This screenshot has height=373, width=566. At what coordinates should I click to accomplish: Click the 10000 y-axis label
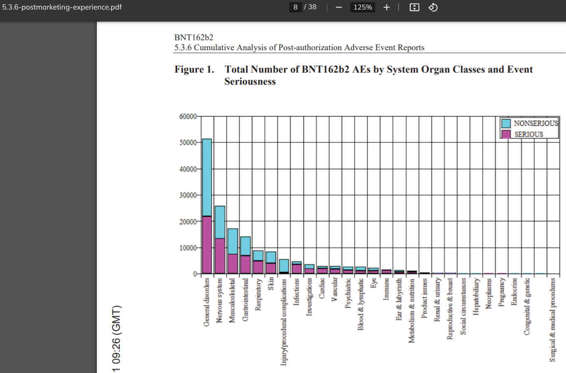pyautogui.click(x=188, y=248)
